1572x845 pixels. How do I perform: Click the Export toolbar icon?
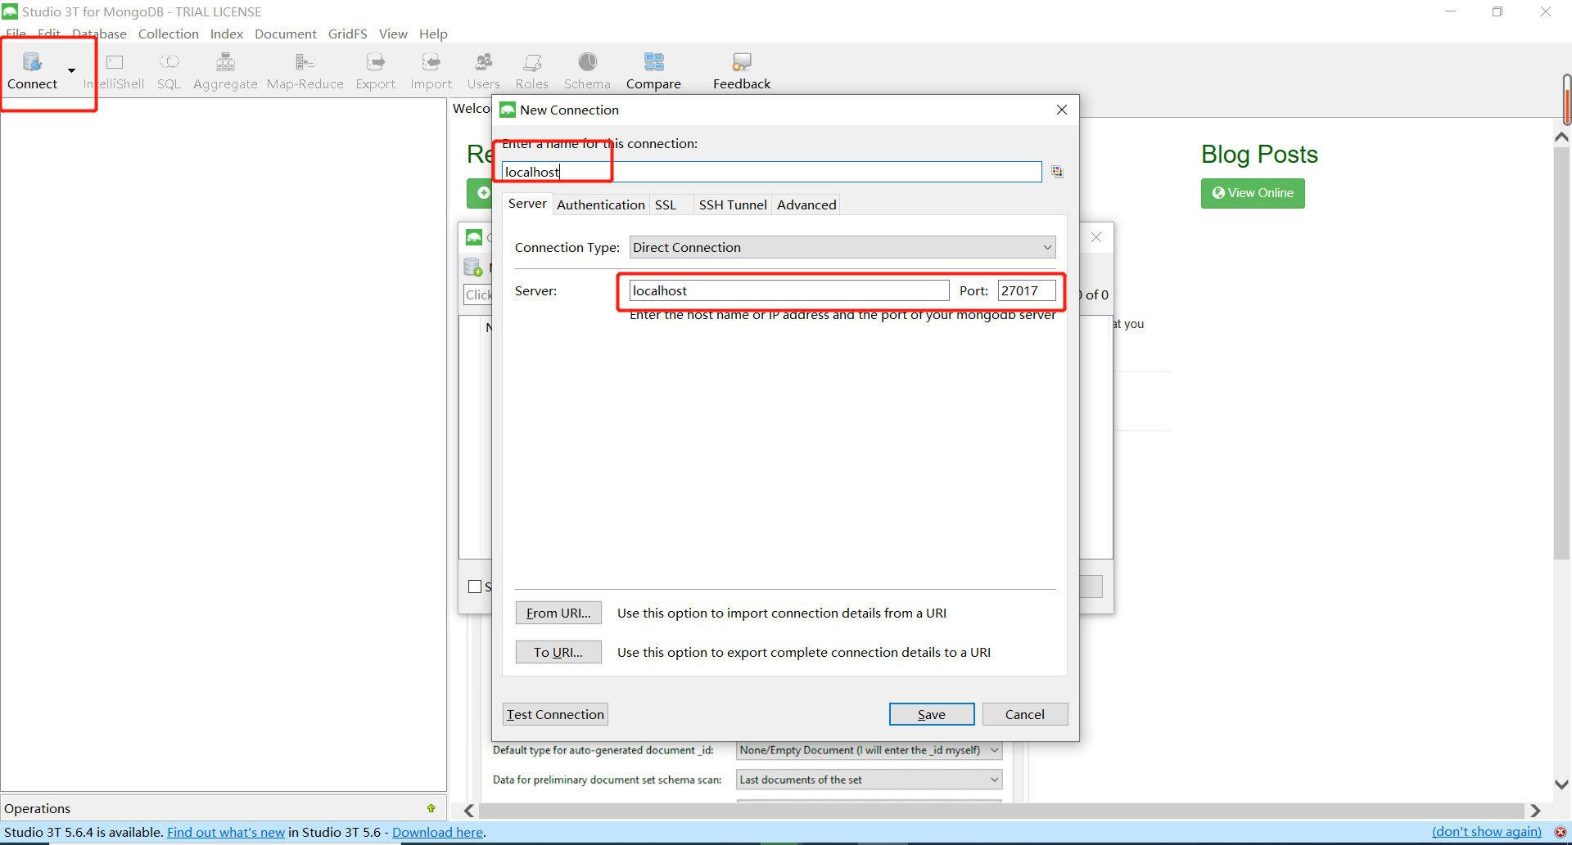pyautogui.click(x=375, y=70)
